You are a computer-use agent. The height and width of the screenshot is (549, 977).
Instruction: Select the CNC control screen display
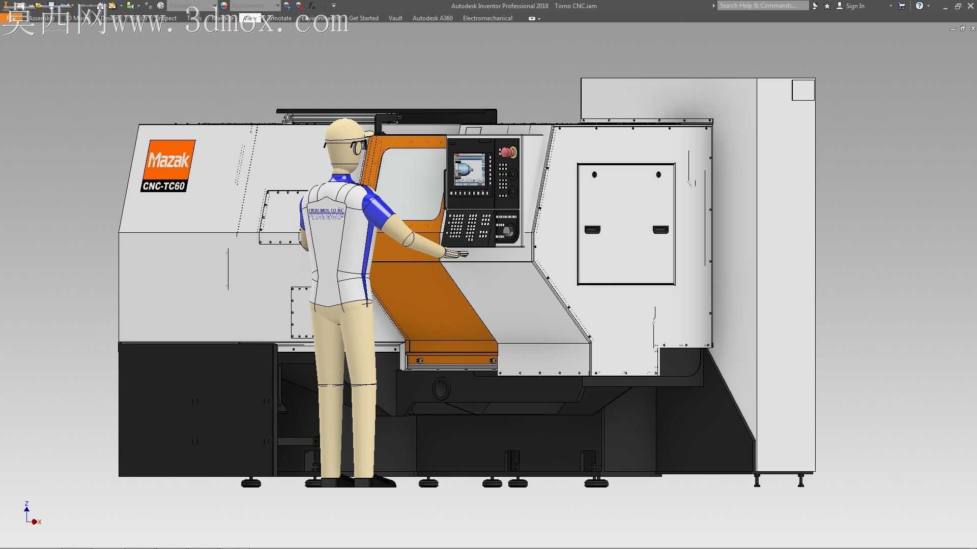469,170
